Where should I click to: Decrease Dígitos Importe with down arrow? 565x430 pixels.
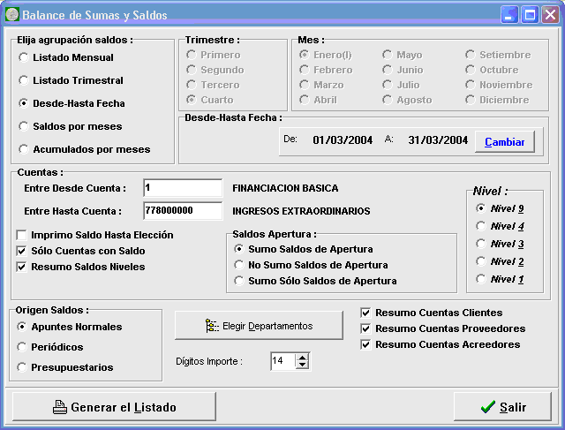(303, 365)
